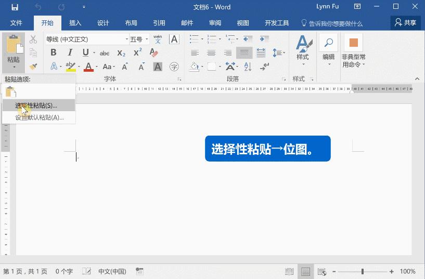Increase paragraph indent
Screen dimensions: 425x279
click(264, 39)
